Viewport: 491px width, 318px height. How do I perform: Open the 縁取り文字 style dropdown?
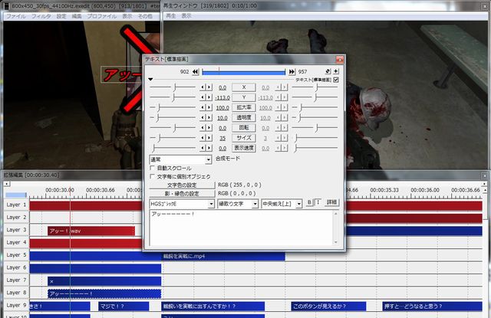coord(238,204)
